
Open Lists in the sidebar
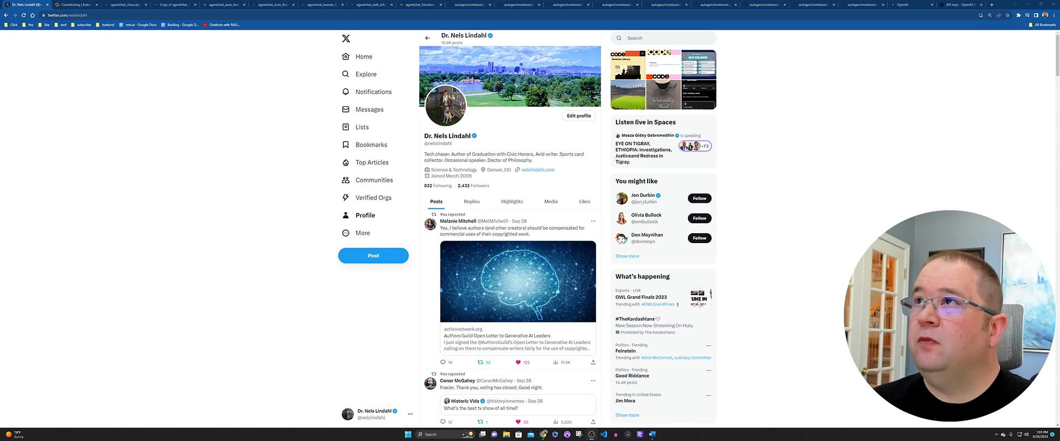point(355,127)
